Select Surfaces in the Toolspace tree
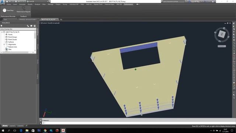 (11, 42)
